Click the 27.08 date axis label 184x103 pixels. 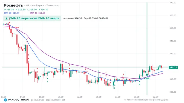[x=118, y=97]
